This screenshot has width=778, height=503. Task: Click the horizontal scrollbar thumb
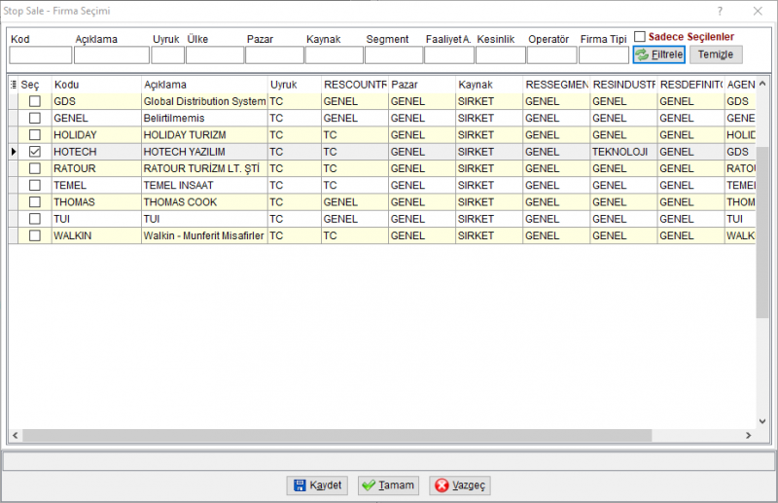pos(336,436)
